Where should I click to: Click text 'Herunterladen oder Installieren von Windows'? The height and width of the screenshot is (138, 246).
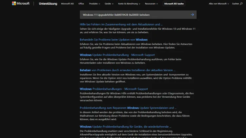[x=106, y=63]
